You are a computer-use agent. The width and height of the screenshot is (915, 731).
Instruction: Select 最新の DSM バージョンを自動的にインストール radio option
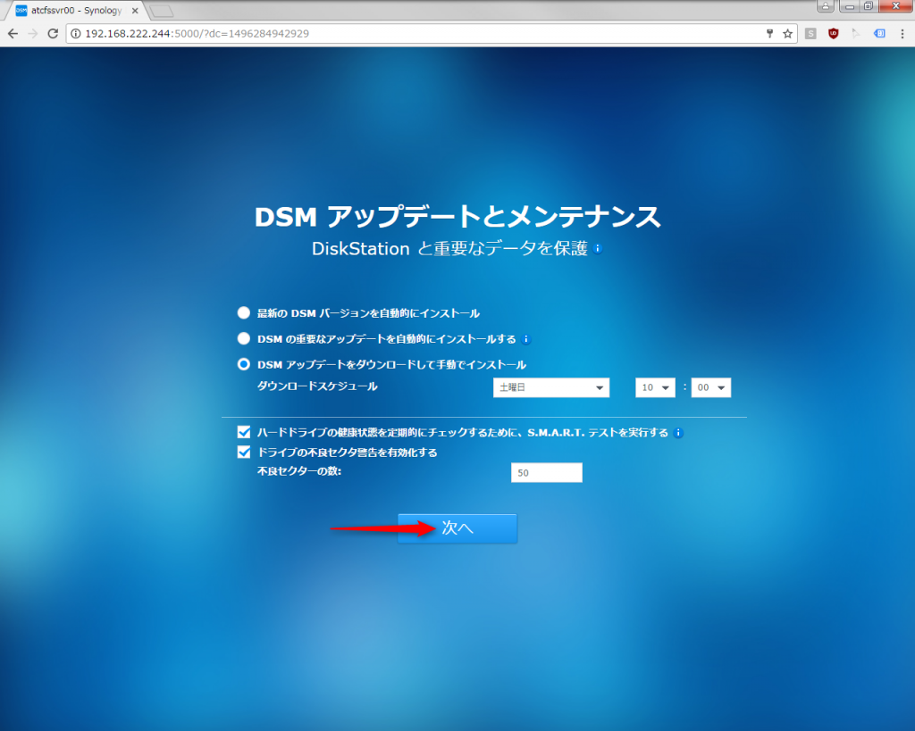(x=243, y=313)
